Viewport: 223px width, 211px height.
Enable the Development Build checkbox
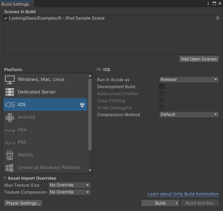(162, 87)
